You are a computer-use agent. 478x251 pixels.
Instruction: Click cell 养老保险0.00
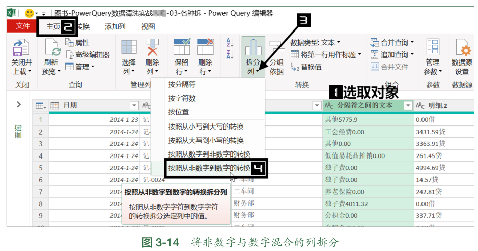368,192
